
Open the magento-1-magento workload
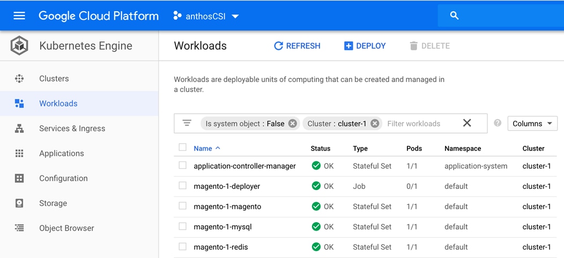point(227,207)
